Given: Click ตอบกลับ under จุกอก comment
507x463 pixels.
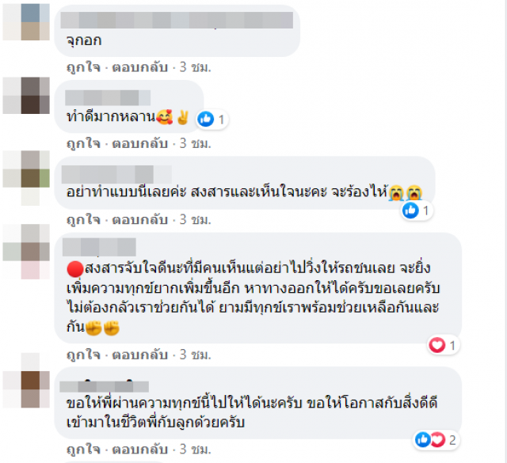Looking at the screenshot, I should pos(139,67).
